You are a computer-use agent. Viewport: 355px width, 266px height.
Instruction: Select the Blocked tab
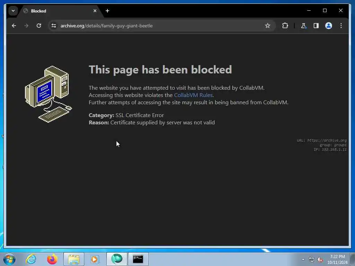point(60,11)
